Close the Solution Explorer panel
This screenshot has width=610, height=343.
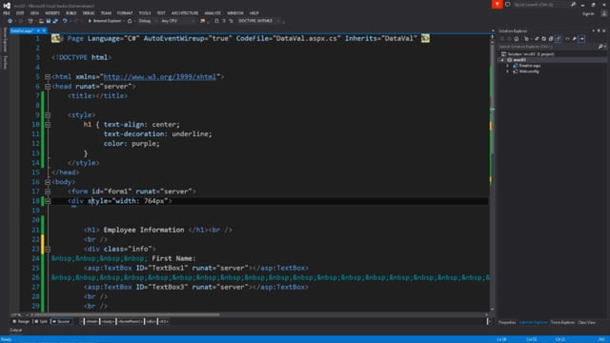pos(604,30)
